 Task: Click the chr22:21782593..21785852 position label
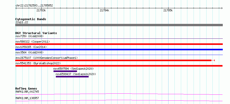(x=34, y=6)
